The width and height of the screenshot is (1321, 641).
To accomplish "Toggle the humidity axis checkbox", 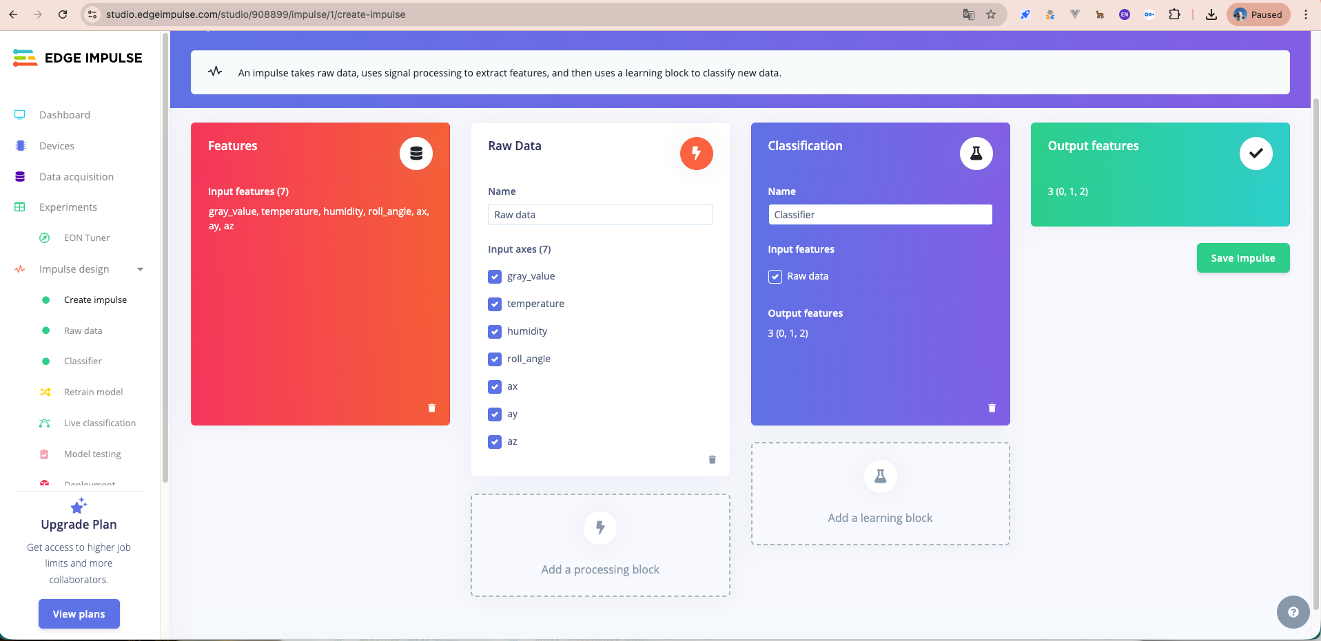I will tap(495, 332).
